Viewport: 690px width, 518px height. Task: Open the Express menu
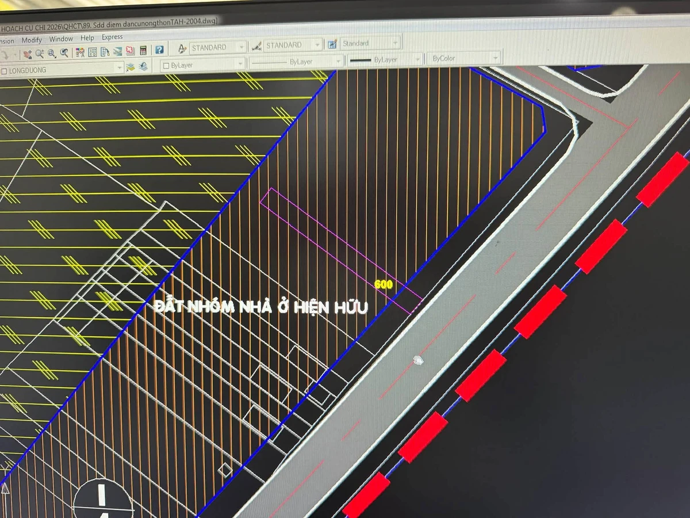[112, 37]
